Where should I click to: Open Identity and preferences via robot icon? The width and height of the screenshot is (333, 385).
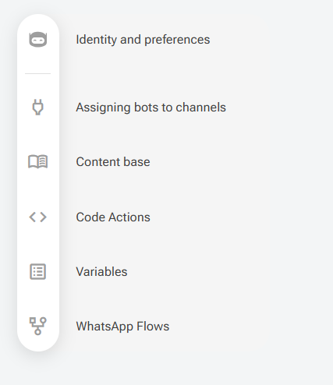(38, 40)
